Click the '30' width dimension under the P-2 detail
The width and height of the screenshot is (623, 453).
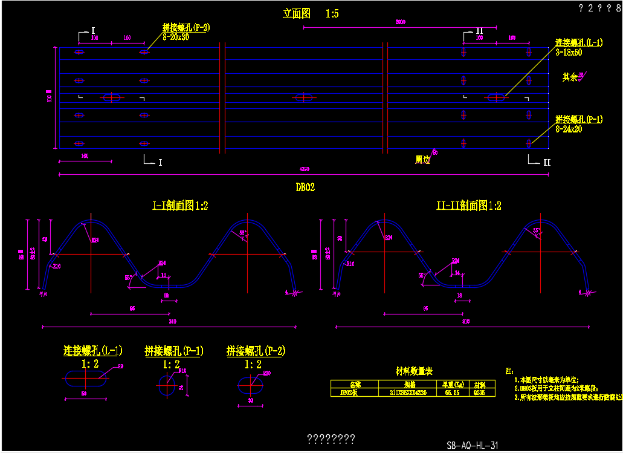tap(251, 400)
